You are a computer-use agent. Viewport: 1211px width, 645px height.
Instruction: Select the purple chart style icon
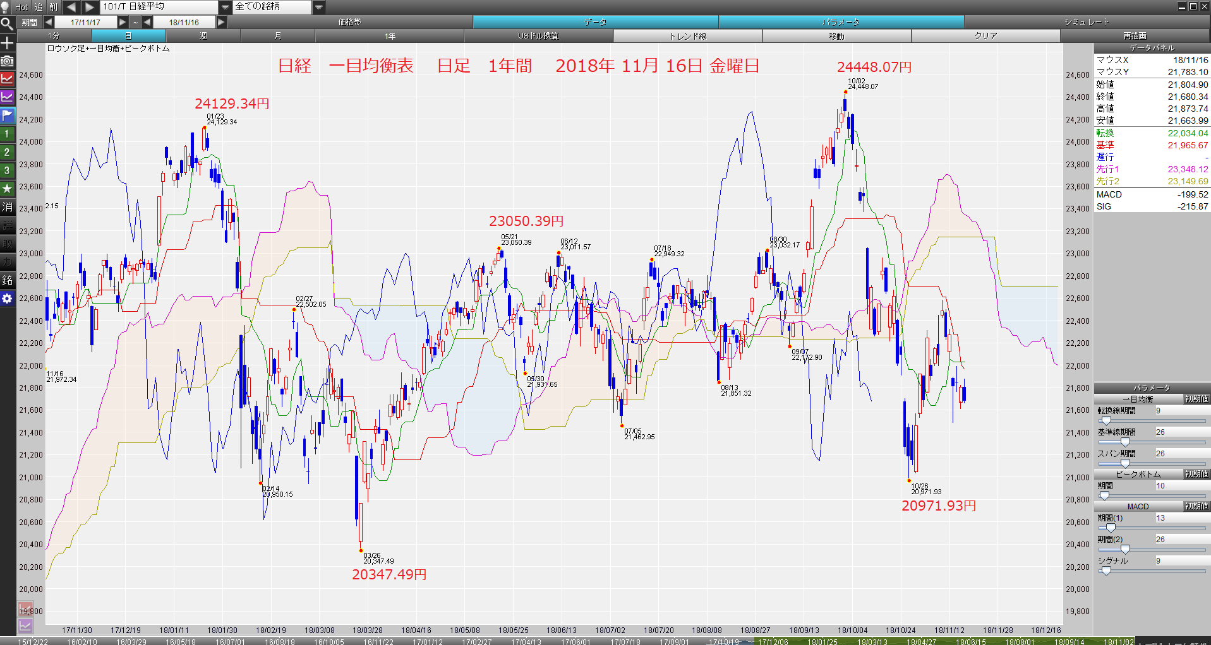(8, 97)
